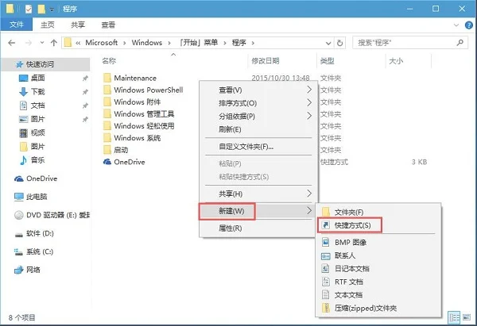Open the 分组依据(P) context submenu
Image resolution: width=477 pixels, height=326 pixels.
(258, 117)
